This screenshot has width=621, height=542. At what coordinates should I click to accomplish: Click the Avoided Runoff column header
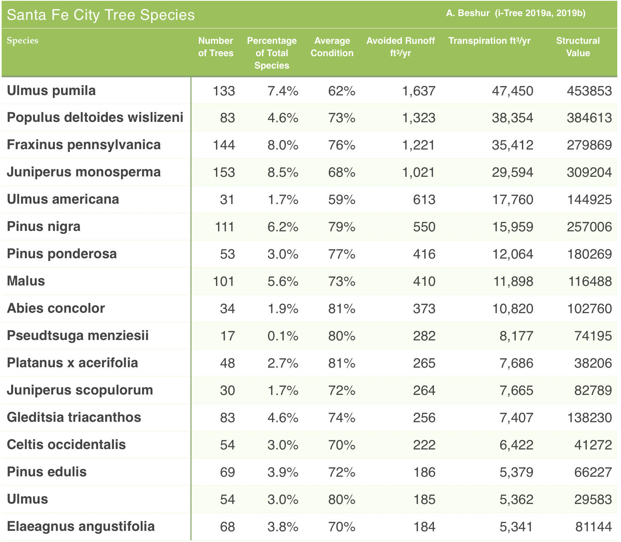pos(401,47)
